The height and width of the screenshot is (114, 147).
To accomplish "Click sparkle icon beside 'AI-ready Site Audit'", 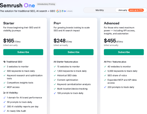I will (x=4, y=111).
